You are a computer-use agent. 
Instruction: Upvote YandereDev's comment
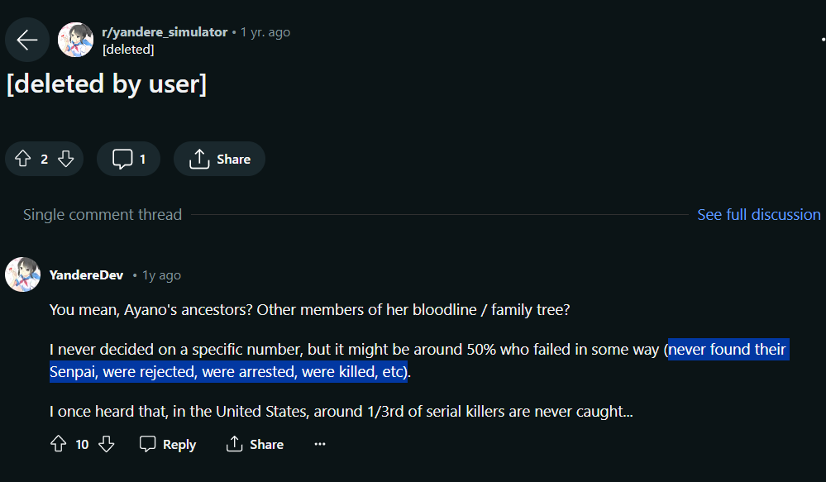coord(58,444)
